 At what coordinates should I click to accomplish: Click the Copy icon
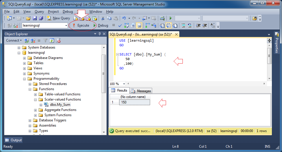tap(109, 18)
